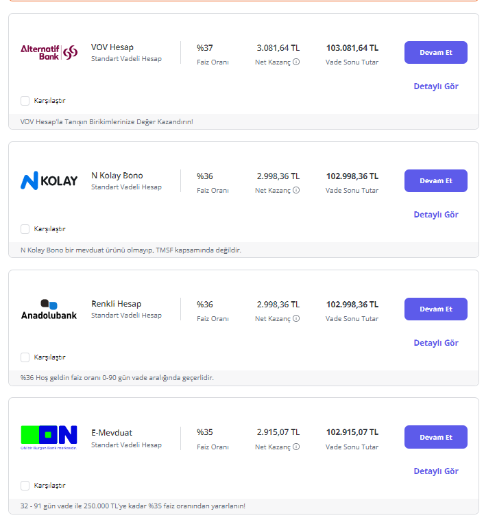Click the VOV Hesap net kazanç info icon

point(296,62)
